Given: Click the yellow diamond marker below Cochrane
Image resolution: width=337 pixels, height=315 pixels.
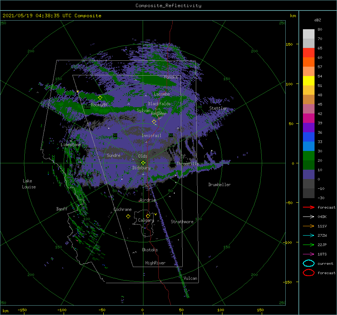Looking at the screenshot, I should point(128,216).
